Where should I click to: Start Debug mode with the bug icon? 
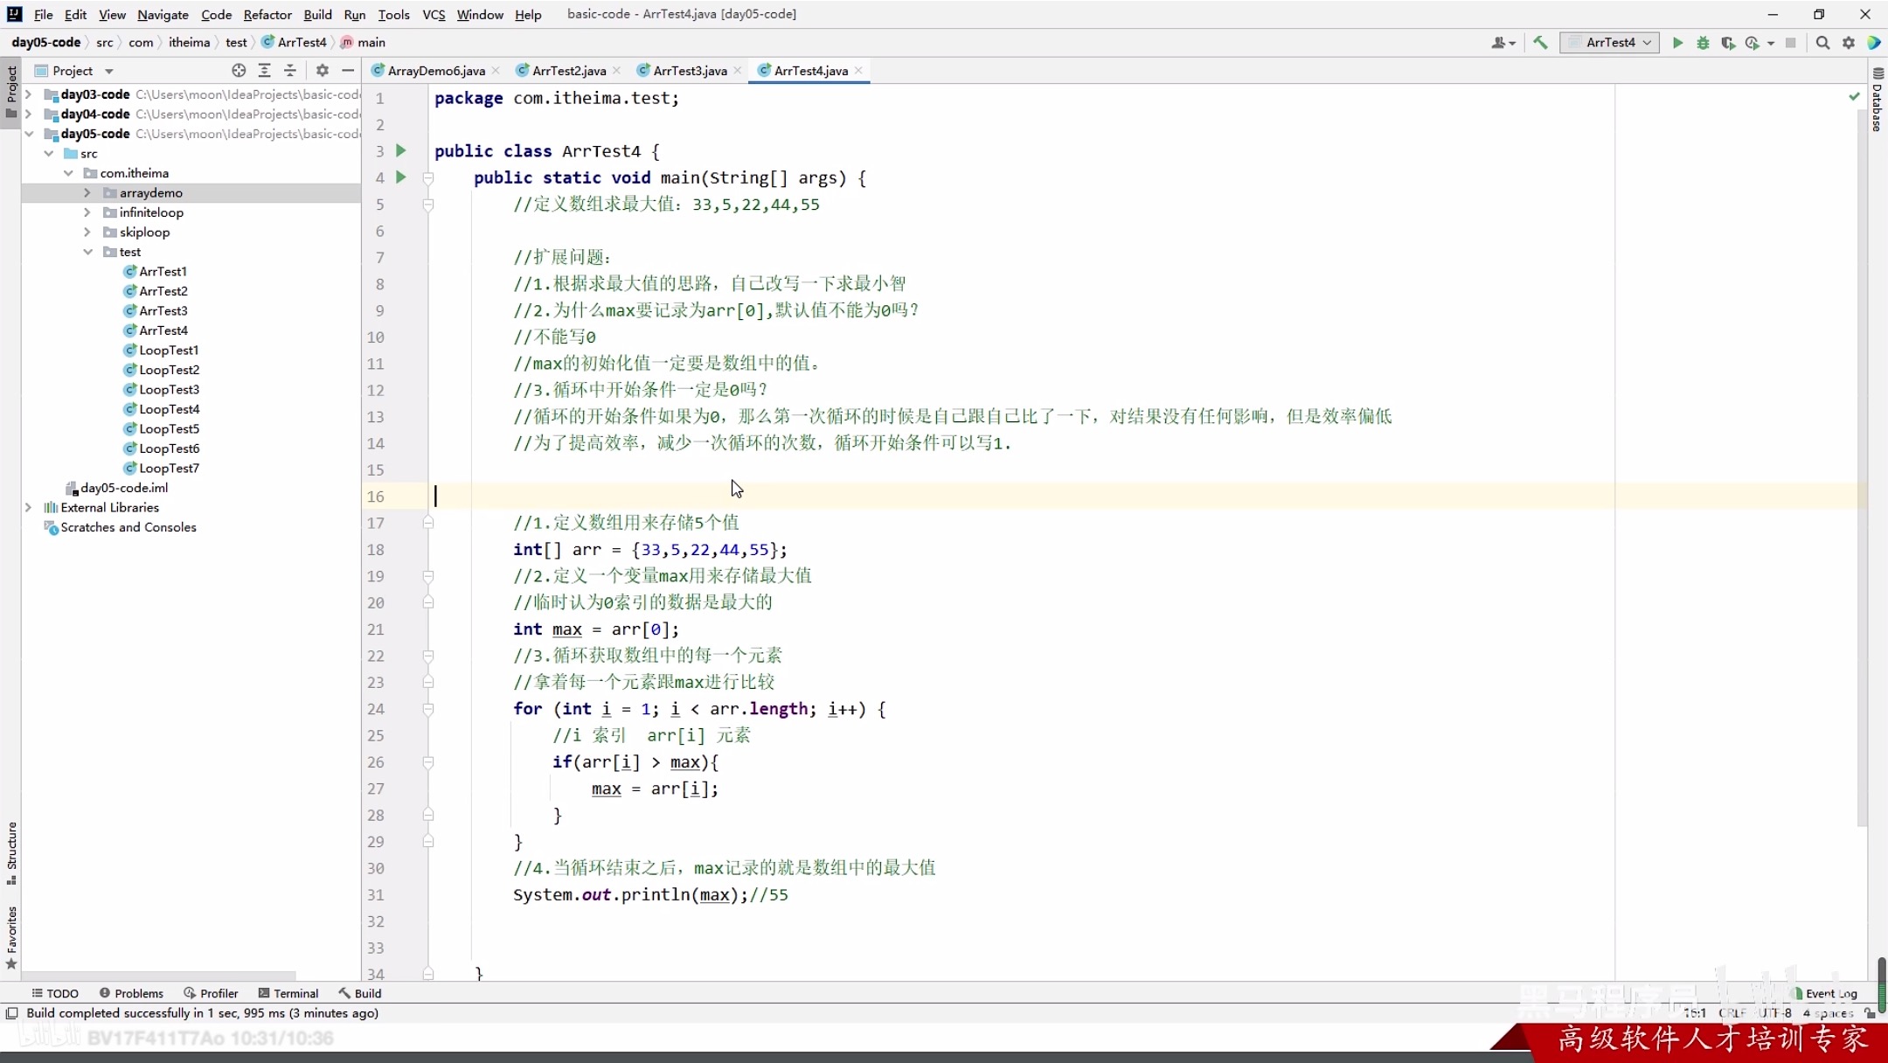[x=1703, y=42]
